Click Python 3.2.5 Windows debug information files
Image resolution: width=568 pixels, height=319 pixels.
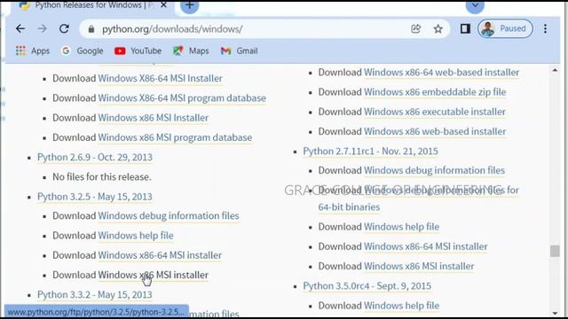(x=169, y=216)
